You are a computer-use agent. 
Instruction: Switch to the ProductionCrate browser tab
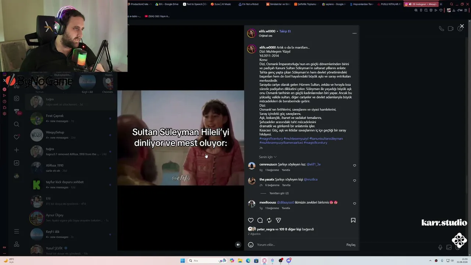coord(139,4)
